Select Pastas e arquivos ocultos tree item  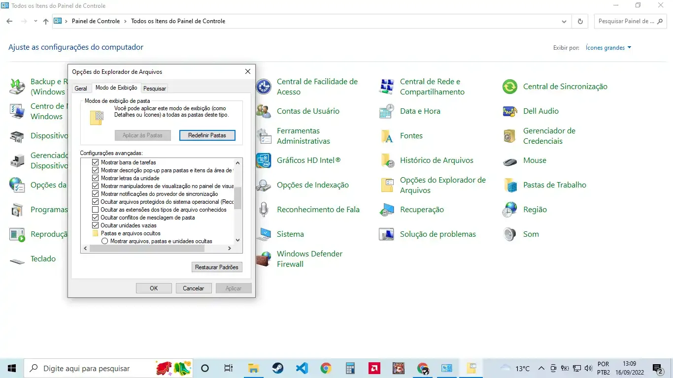[131, 233]
